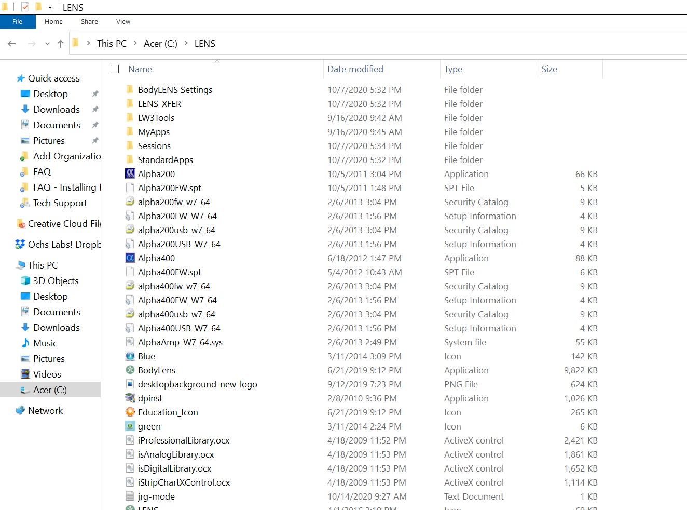Click the Music note icon
687x510 pixels.
point(25,343)
